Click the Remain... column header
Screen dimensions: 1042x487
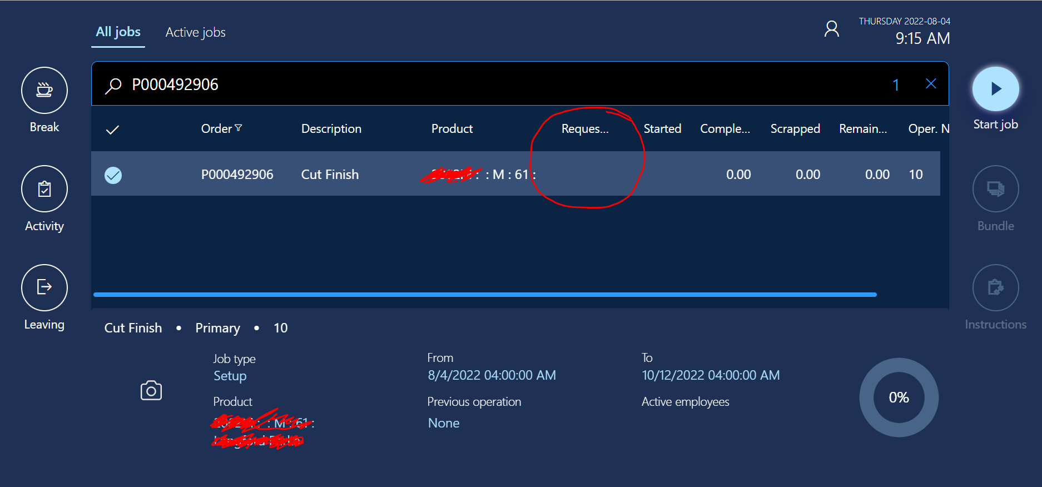click(x=863, y=128)
